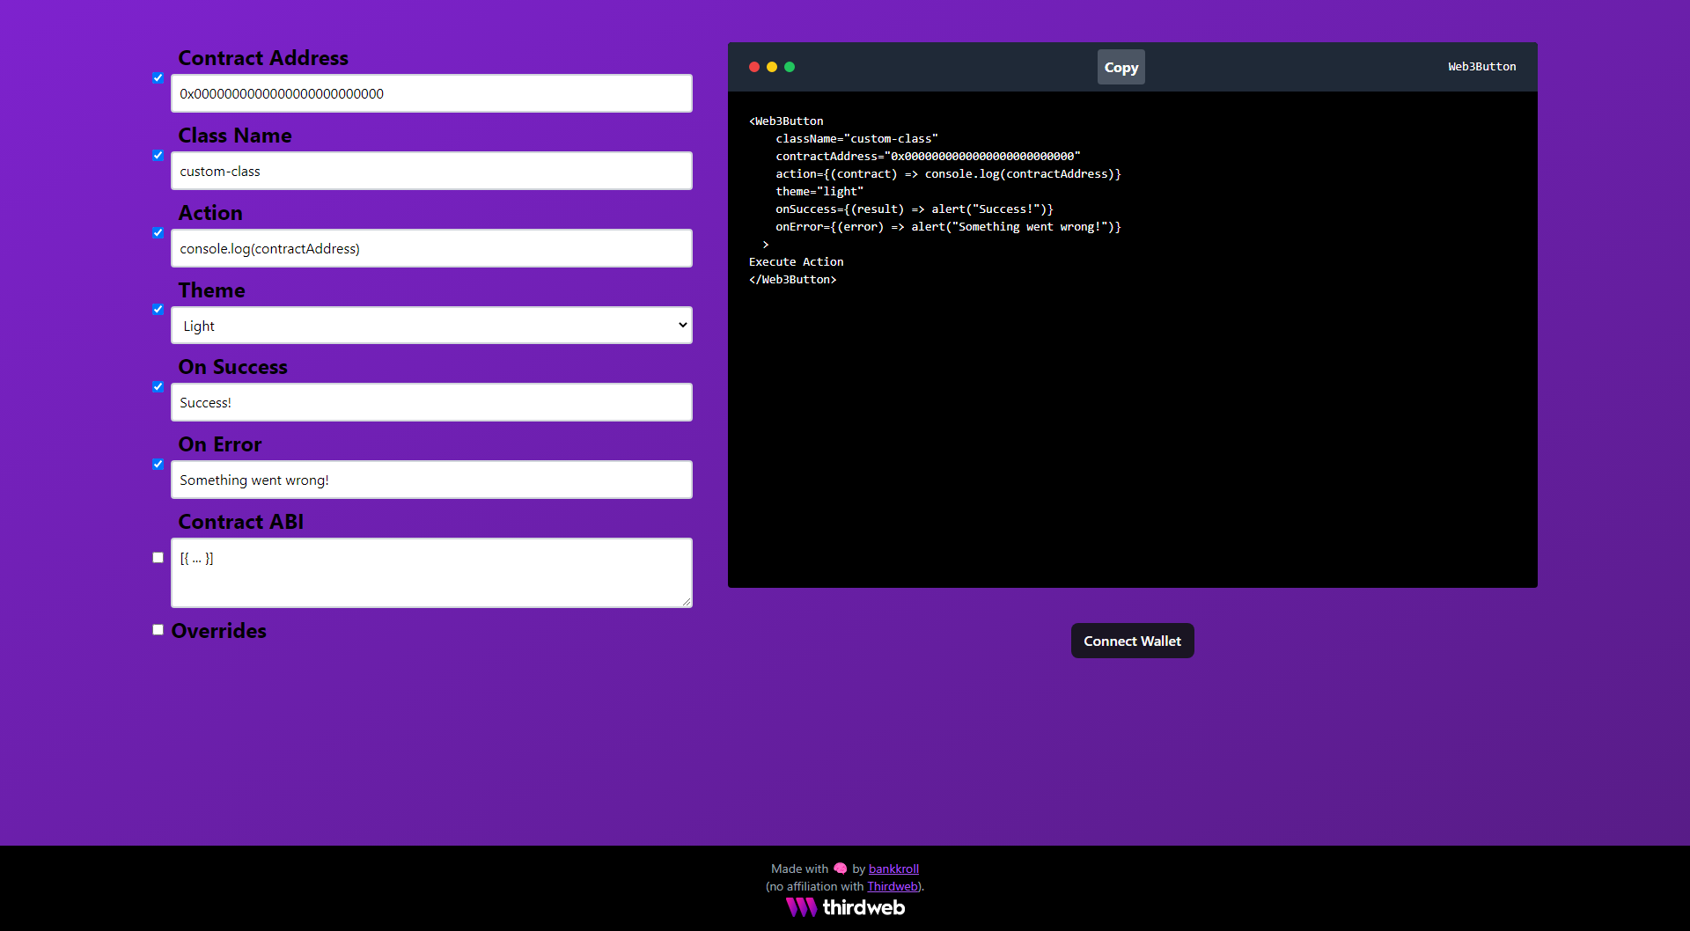Click the Copy button above the code
The width and height of the screenshot is (1690, 931).
tap(1121, 67)
